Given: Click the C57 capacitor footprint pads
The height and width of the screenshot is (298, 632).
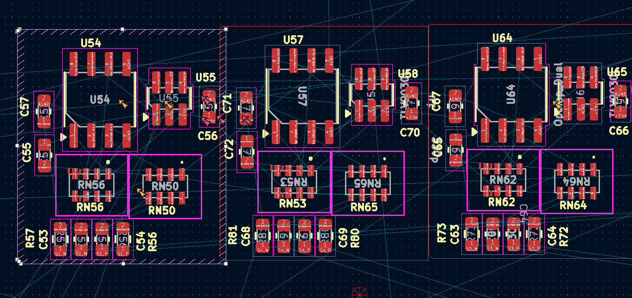Looking at the screenshot, I should [x=44, y=111].
